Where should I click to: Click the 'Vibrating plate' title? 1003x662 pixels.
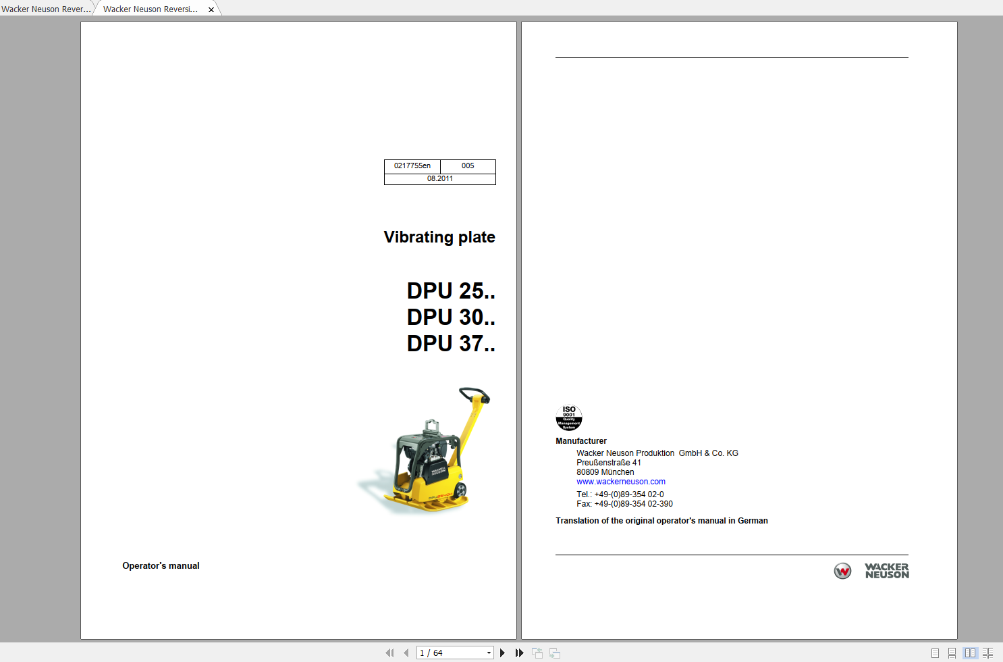click(439, 237)
